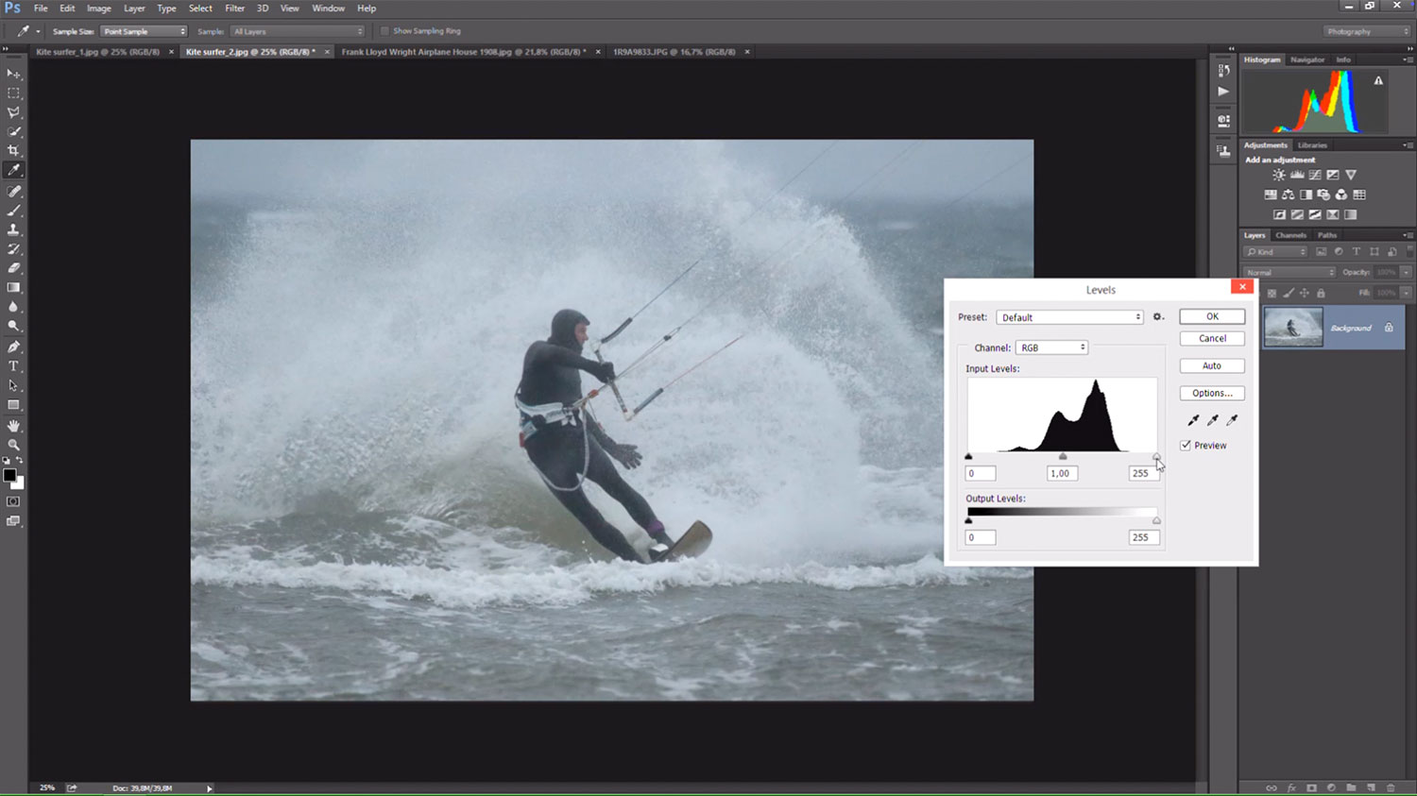Screen dimensions: 1417x796
Task: Switch to the Kite surfer_1.jpg document tab
Action: [97, 52]
